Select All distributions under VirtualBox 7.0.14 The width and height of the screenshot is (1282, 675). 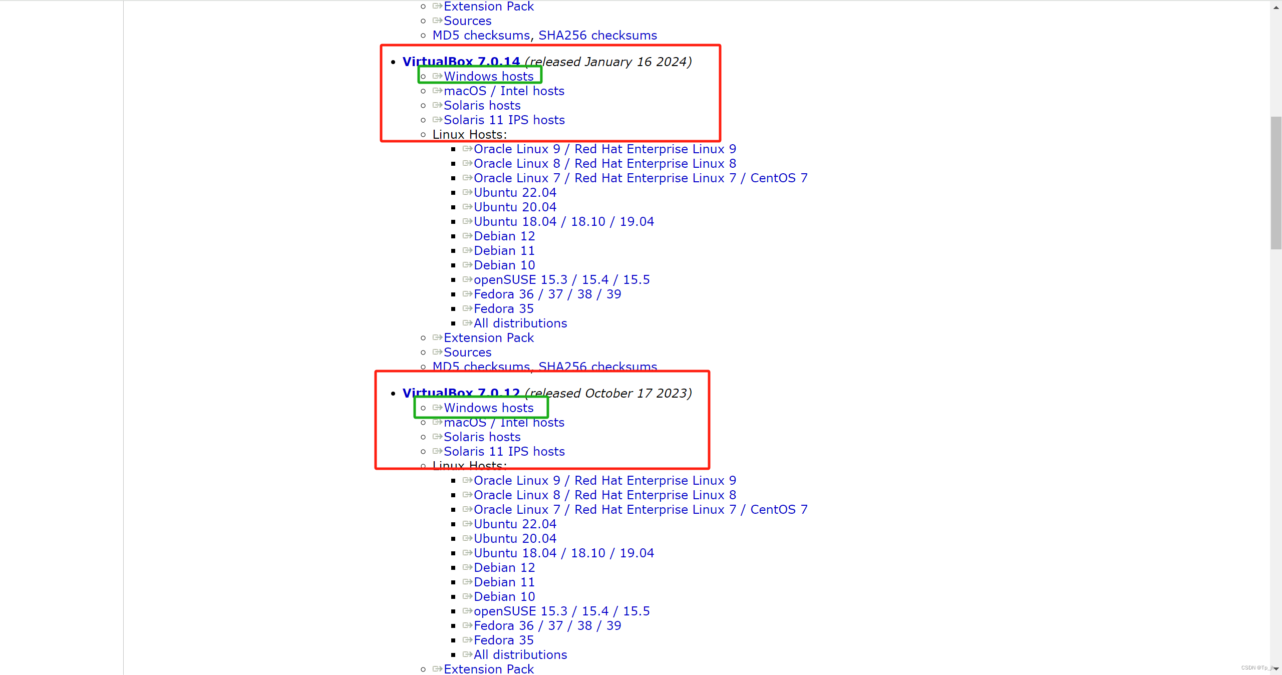coord(520,323)
